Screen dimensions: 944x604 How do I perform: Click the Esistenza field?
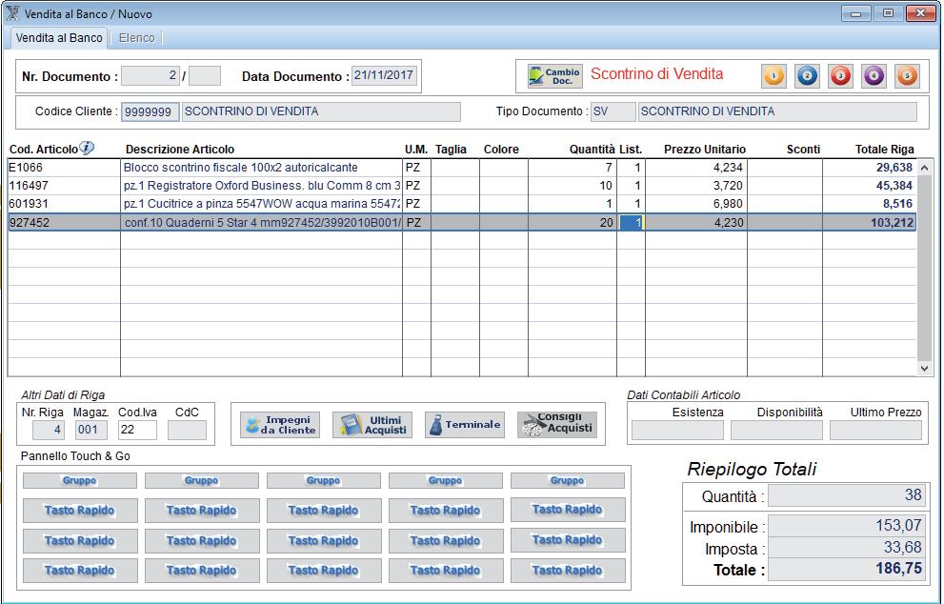(x=677, y=430)
